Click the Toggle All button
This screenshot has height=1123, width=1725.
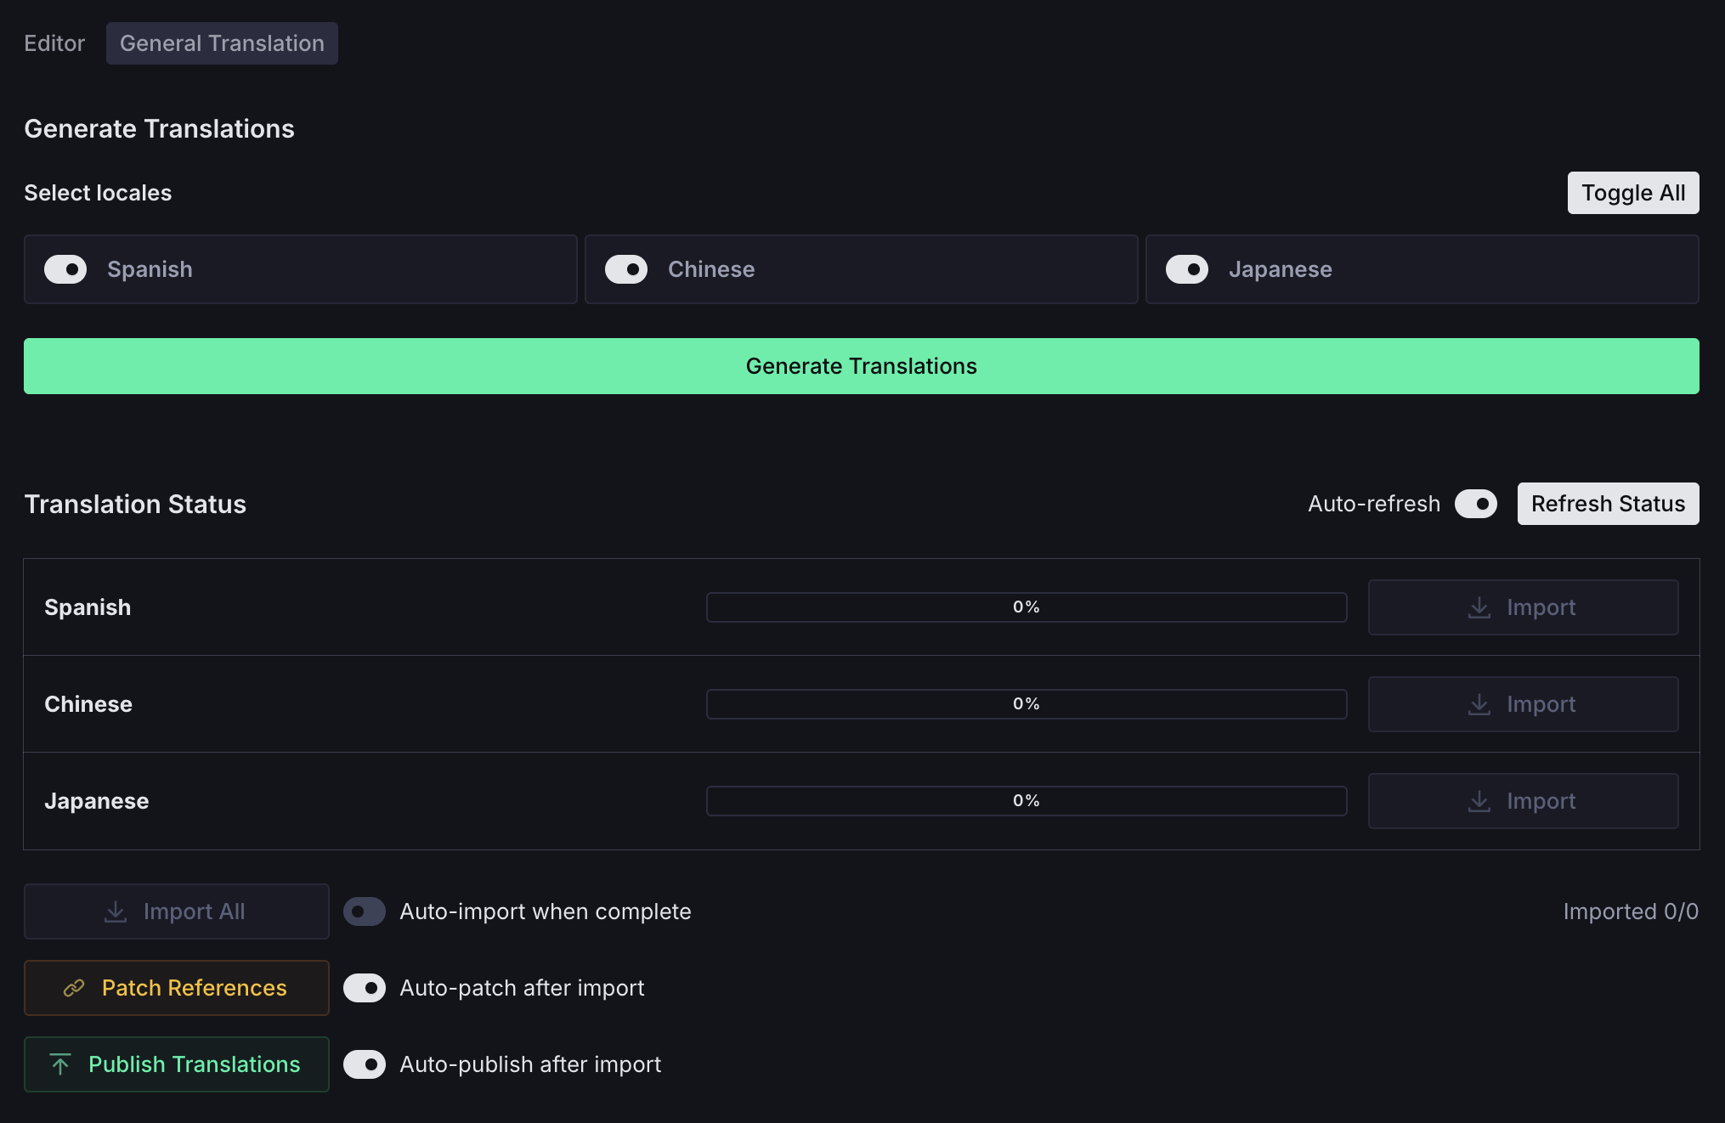coord(1632,193)
